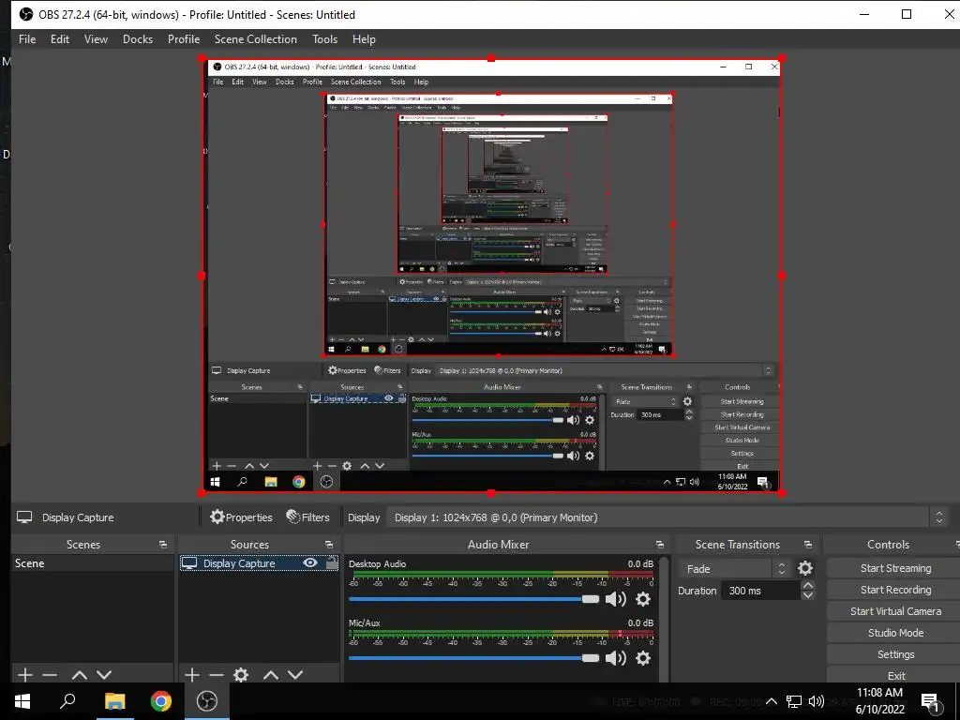960x720 pixels.
Task: Select the Display Capture source row
Action: pyautogui.click(x=259, y=563)
